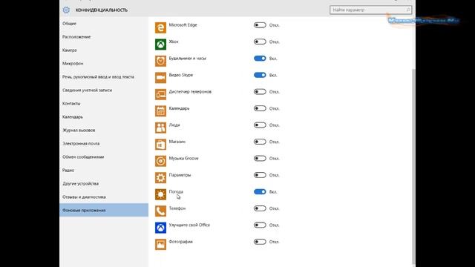Click the Фотографии app name
Viewport: 475px width, 267px height.
click(x=181, y=242)
